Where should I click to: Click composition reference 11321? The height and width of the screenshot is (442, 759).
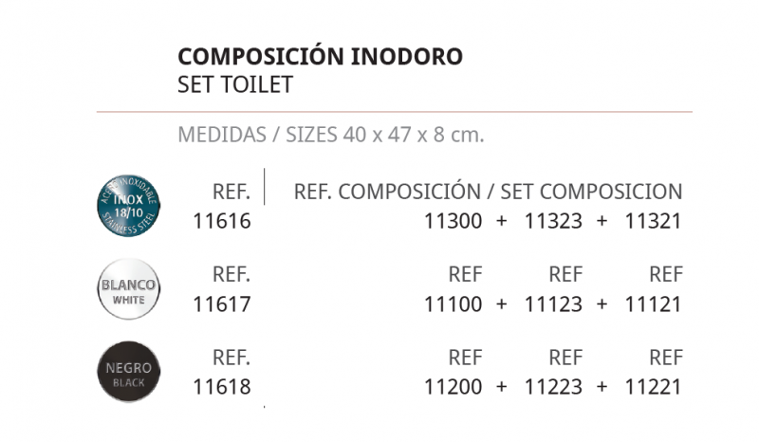tap(654, 221)
